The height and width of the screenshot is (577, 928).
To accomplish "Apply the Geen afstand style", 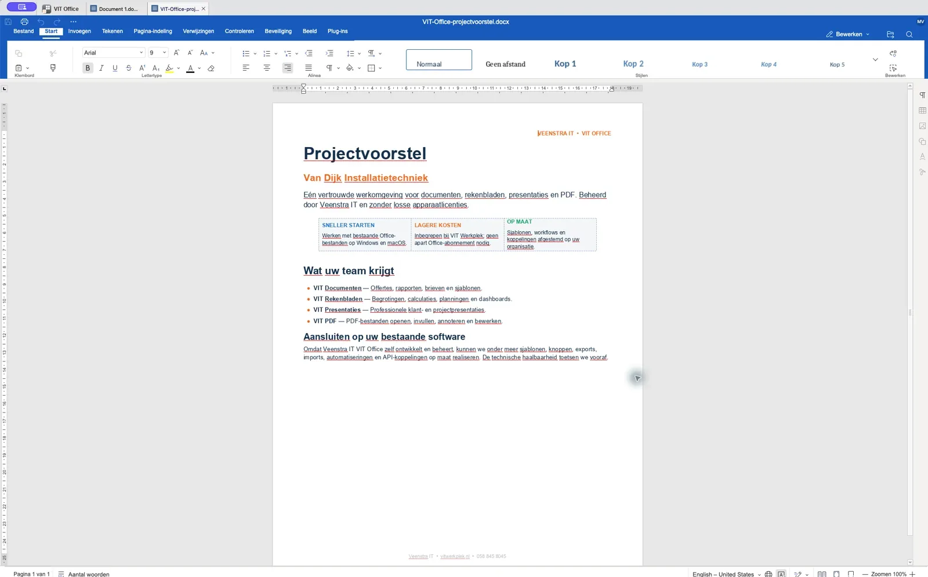I will (505, 64).
